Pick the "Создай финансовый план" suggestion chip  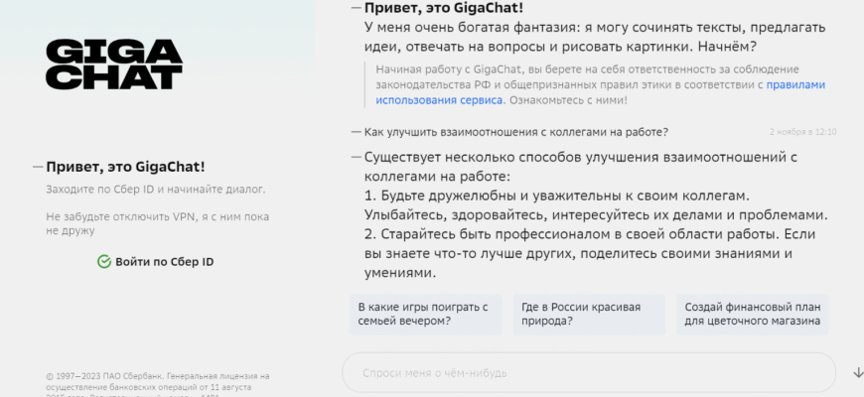(x=752, y=314)
